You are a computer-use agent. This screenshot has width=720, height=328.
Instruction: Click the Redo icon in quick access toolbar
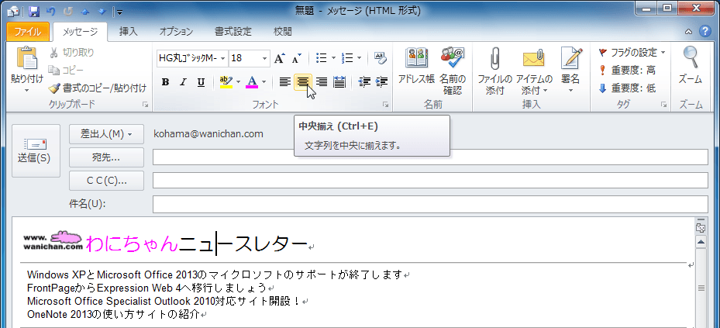pos(68,12)
